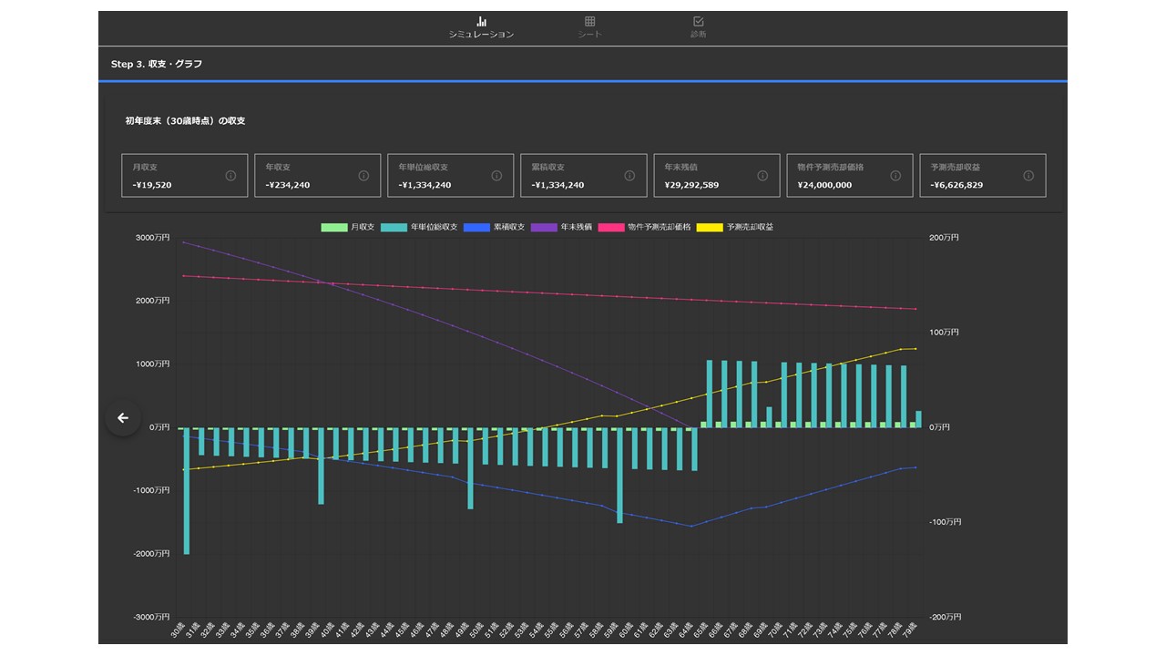The height and width of the screenshot is (656, 1166).
Task: Click the 年末残債 info icon
Action: pos(762,176)
